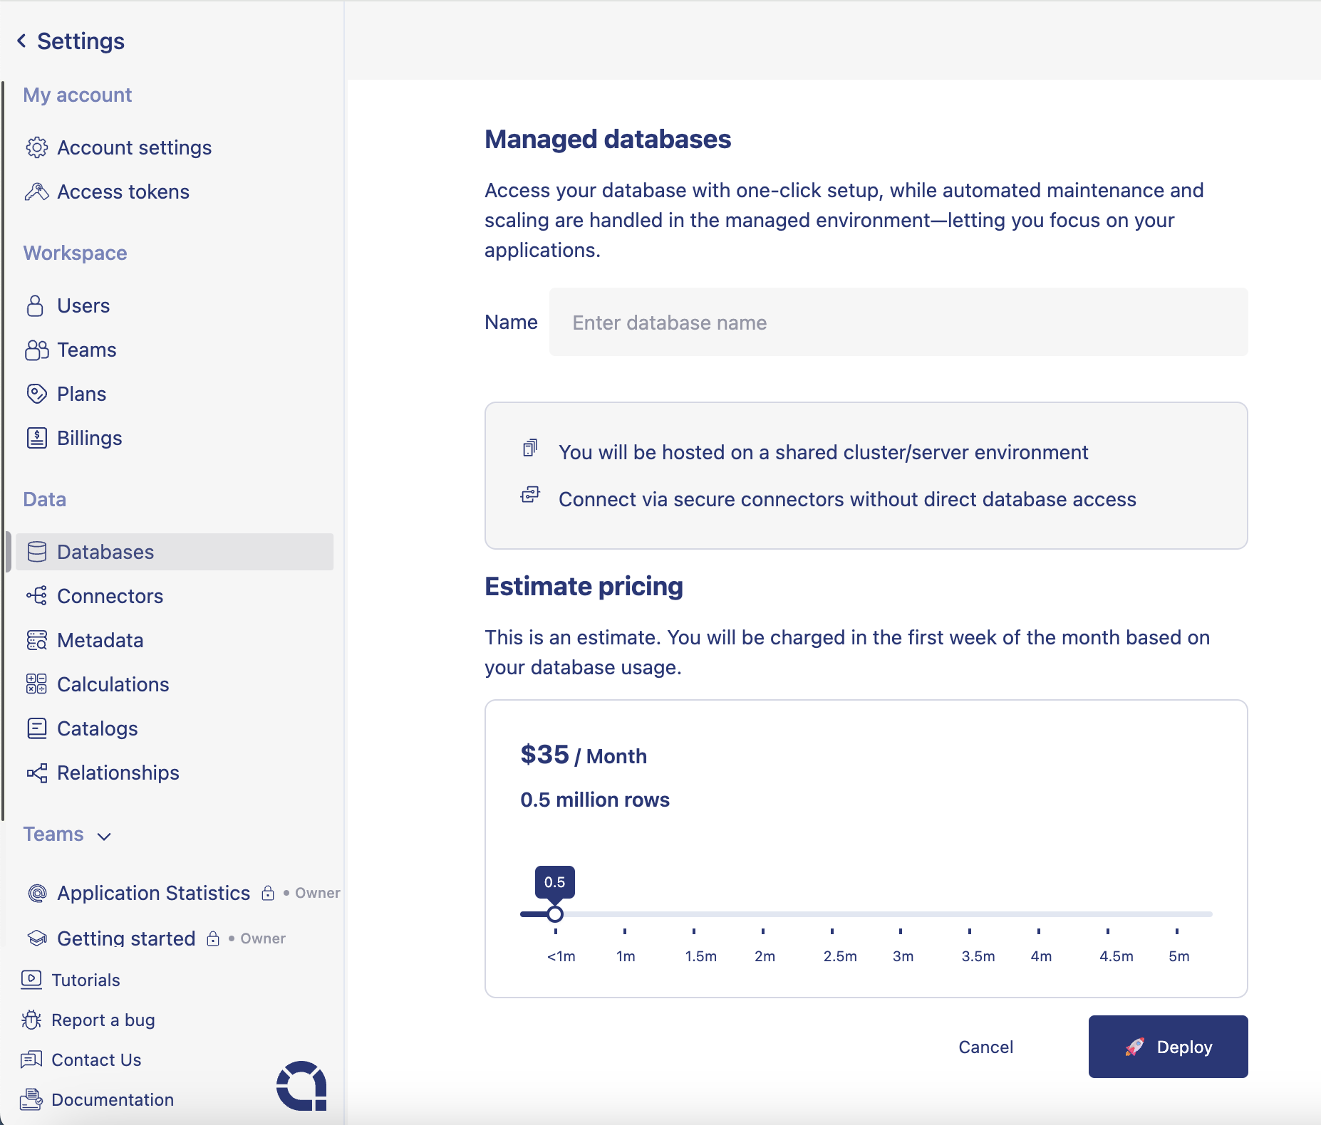The width and height of the screenshot is (1321, 1125).
Task: Collapse the Teams section chevron
Action: 104,836
